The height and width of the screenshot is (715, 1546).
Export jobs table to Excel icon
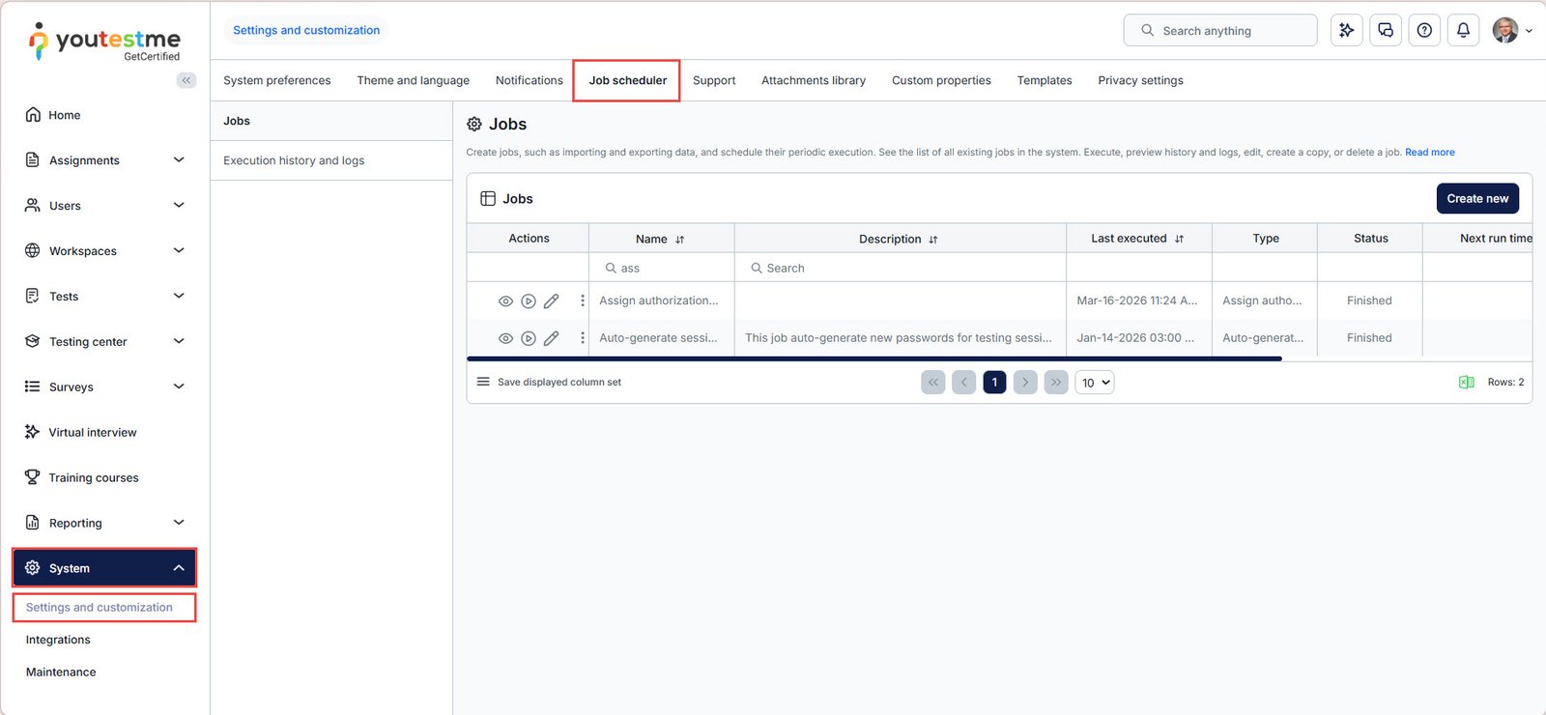pyautogui.click(x=1466, y=383)
